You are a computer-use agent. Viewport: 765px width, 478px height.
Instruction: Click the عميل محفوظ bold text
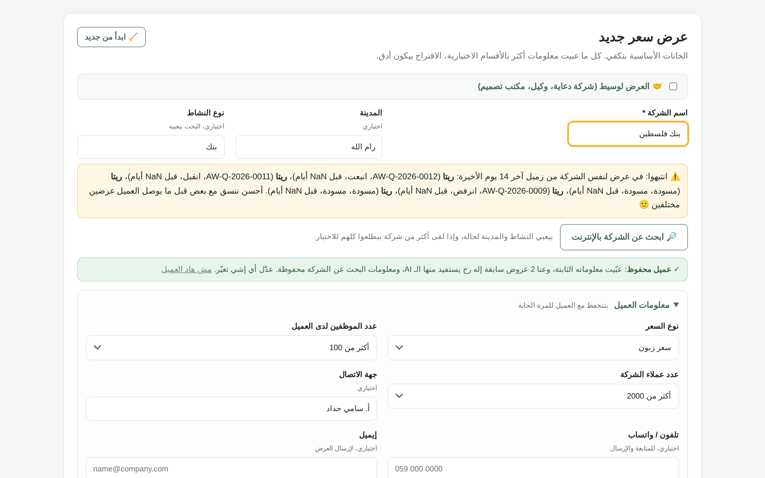[x=649, y=269]
